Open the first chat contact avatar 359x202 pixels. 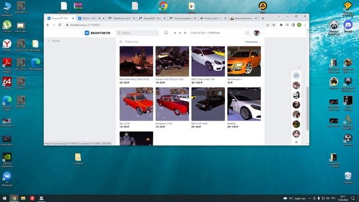(x=296, y=85)
